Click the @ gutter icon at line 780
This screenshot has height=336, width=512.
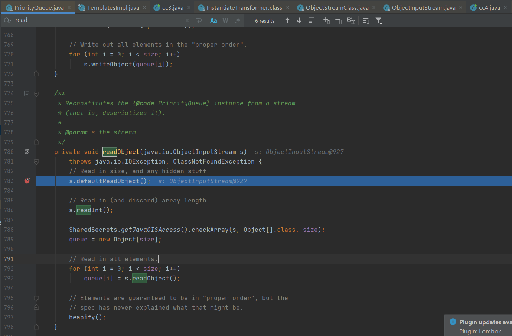pos(27,151)
